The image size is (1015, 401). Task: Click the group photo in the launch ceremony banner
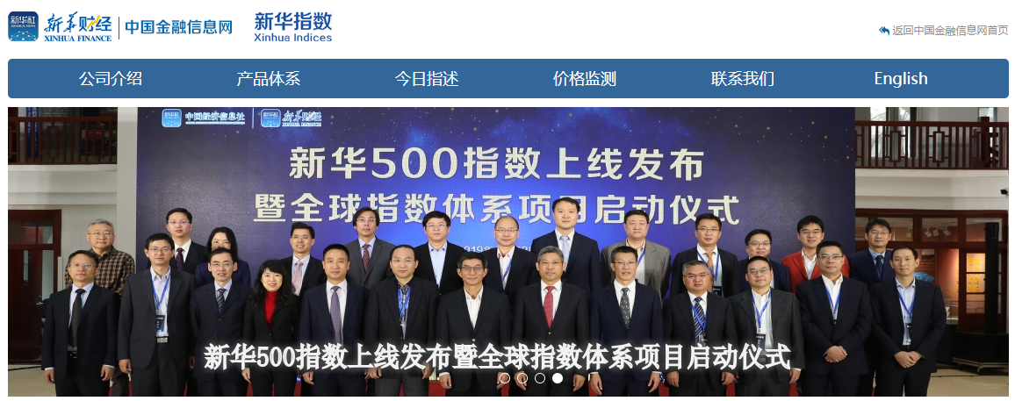click(x=508, y=252)
